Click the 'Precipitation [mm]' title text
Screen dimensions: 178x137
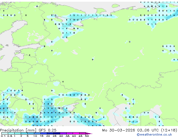click(18, 130)
